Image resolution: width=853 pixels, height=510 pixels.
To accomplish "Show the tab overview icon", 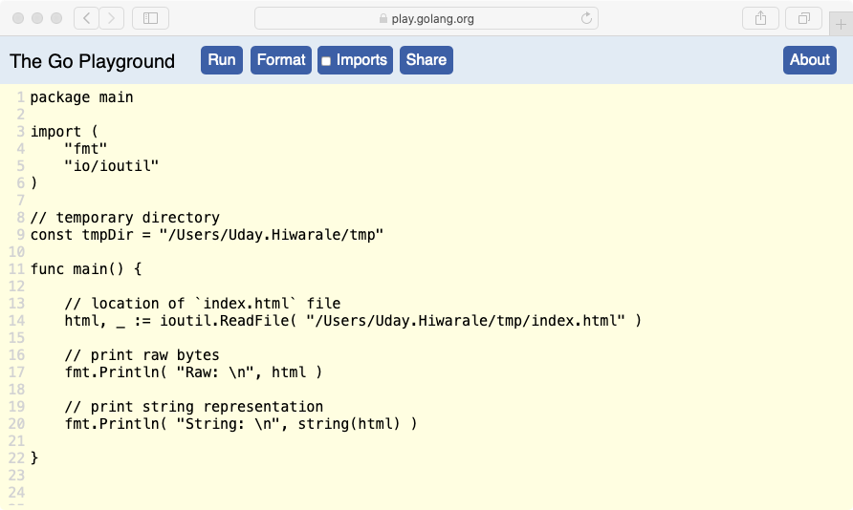I will (803, 18).
